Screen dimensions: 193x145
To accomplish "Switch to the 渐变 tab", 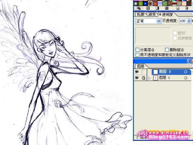I will click(152, 14).
